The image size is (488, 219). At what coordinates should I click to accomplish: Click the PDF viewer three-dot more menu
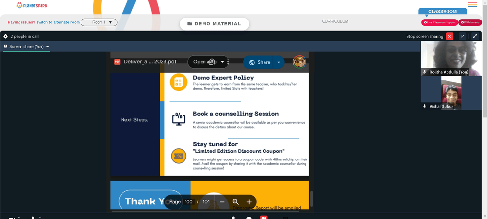pos(228,62)
